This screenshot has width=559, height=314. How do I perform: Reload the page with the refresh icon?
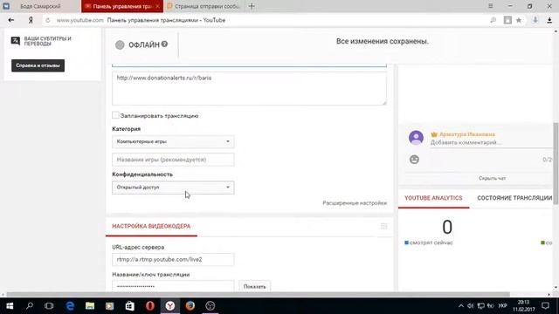point(48,20)
